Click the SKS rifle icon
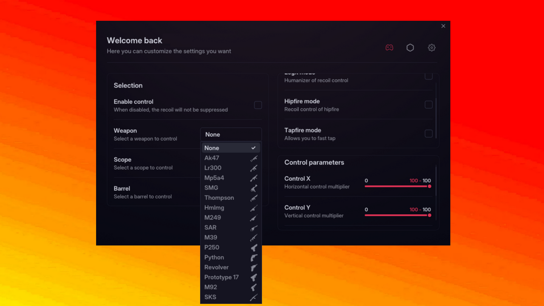 click(254, 297)
